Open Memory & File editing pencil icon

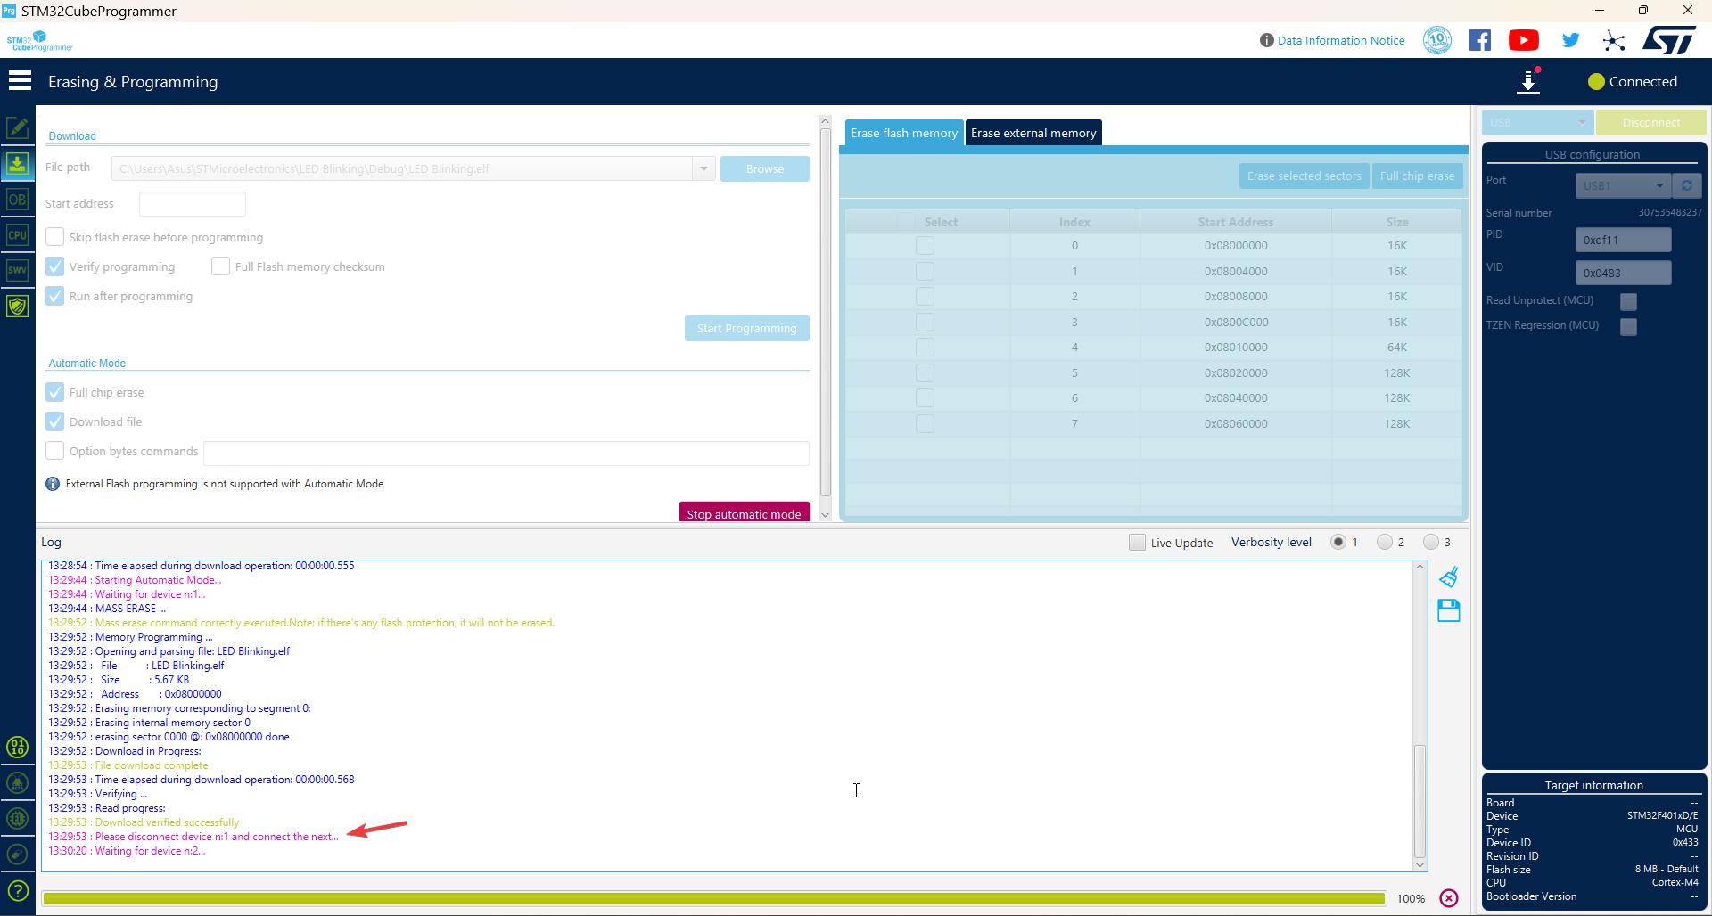[18, 127]
